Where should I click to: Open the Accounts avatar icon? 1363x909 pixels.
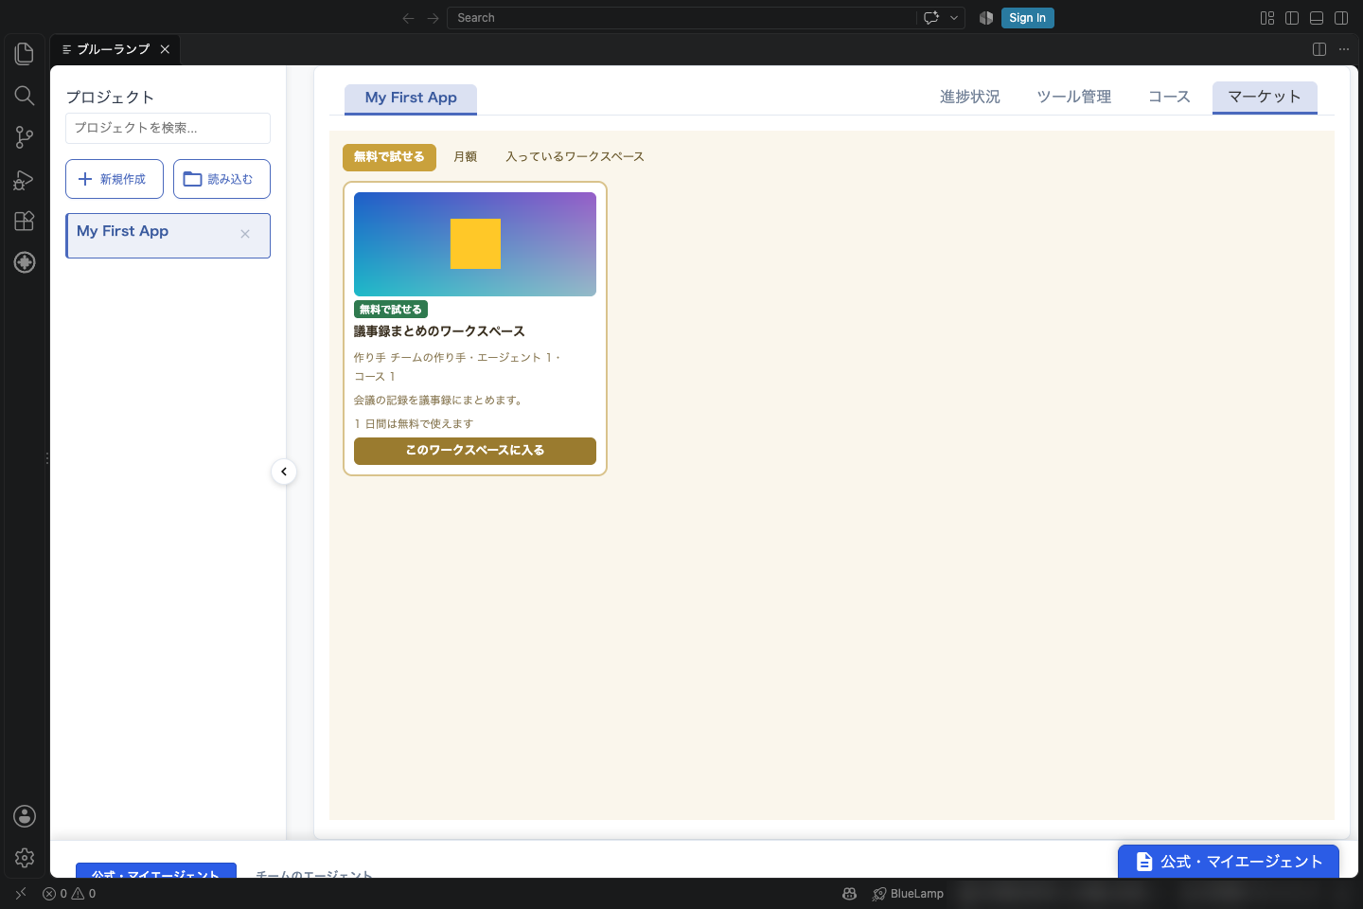25,816
